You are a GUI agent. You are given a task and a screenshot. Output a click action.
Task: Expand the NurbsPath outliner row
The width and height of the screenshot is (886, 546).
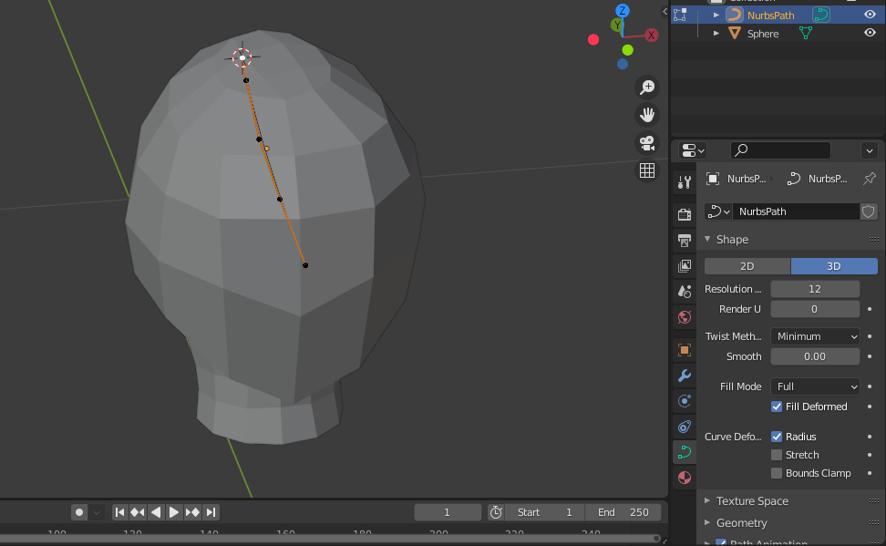coord(716,15)
